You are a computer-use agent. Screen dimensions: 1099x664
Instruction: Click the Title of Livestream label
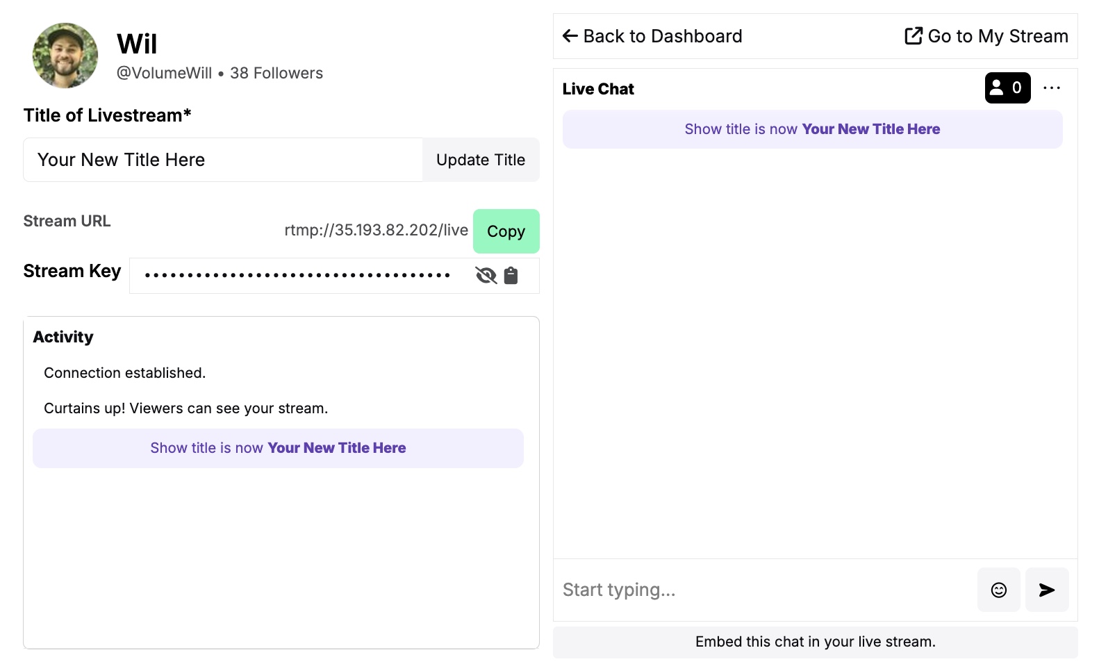pos(107,115)
